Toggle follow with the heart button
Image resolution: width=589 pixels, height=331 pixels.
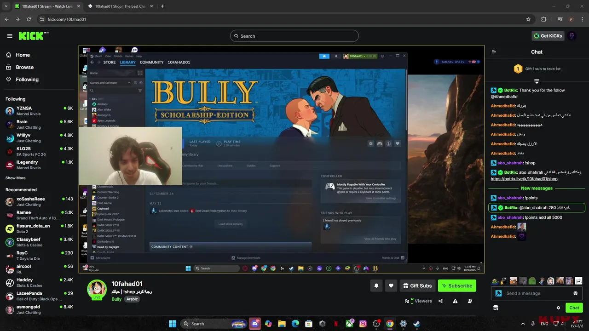[391, 285]
